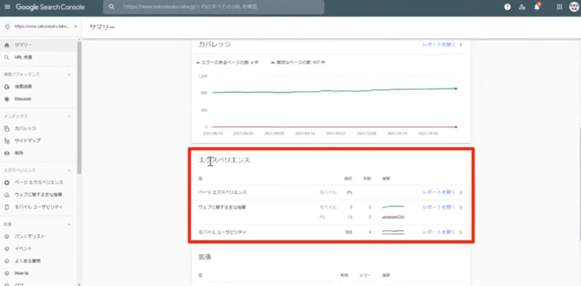Screen dimensions: 581x286
Task: Click the magnifier icon beside URL 検査
Action: click(x=7, y=57)
